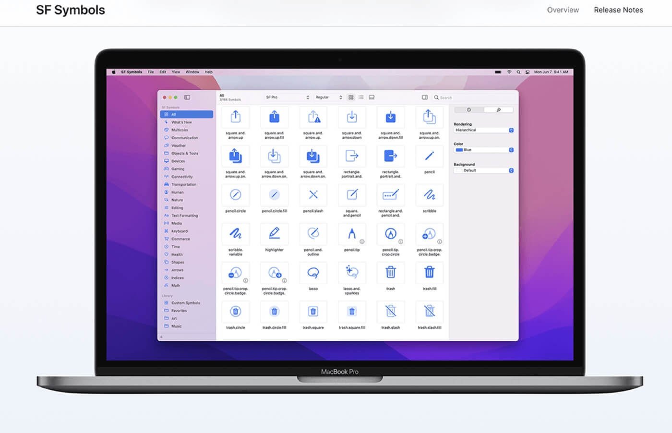This screenshot has height=433, width=672.
Task: Select the trash.slash.fill symbol tile
Action: 429,312
